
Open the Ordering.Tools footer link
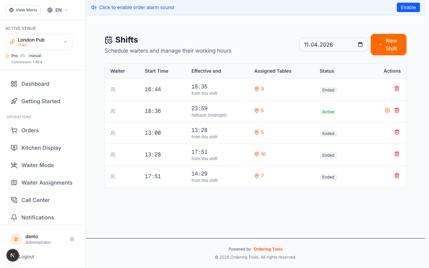268,249
